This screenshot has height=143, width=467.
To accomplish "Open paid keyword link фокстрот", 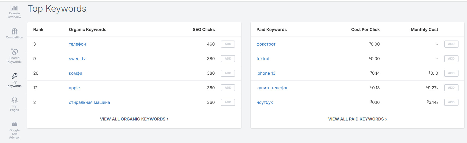I will coord(266,44).
